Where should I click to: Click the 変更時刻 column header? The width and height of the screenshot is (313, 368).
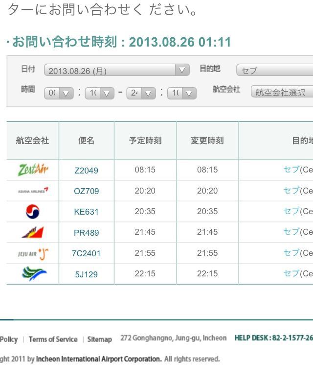tap(207, 140)
